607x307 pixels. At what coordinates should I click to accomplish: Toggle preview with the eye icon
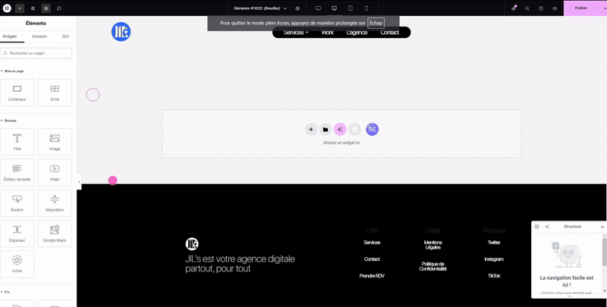(555, 8)
